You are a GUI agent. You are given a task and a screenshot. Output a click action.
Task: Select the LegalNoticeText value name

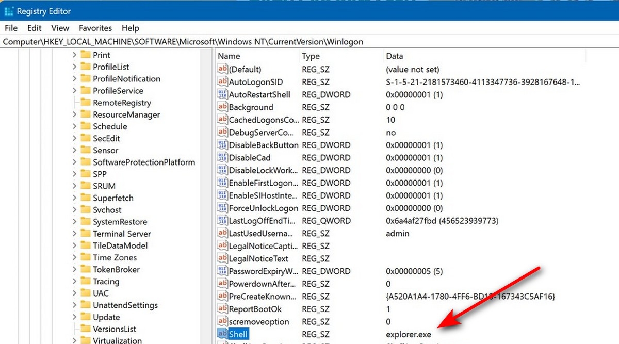(259, 258)
